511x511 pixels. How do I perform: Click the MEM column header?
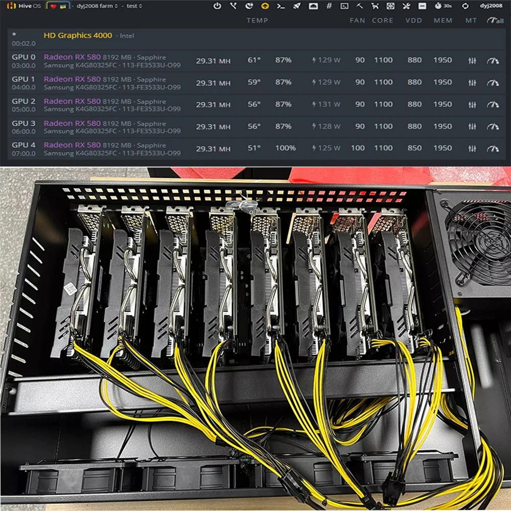click(443, 20)
